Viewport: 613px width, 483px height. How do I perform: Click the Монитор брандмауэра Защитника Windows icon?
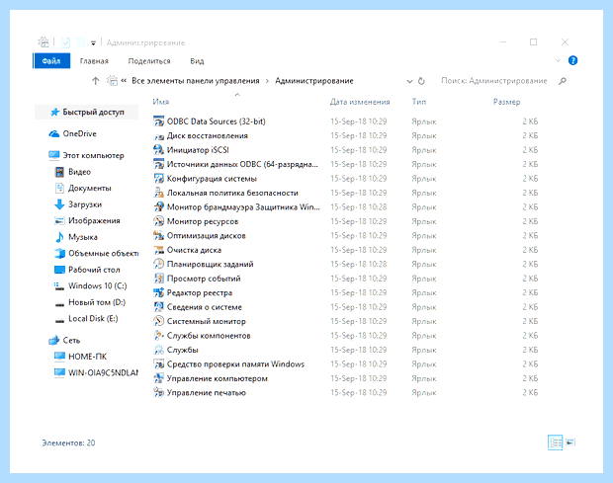(158, 207)
